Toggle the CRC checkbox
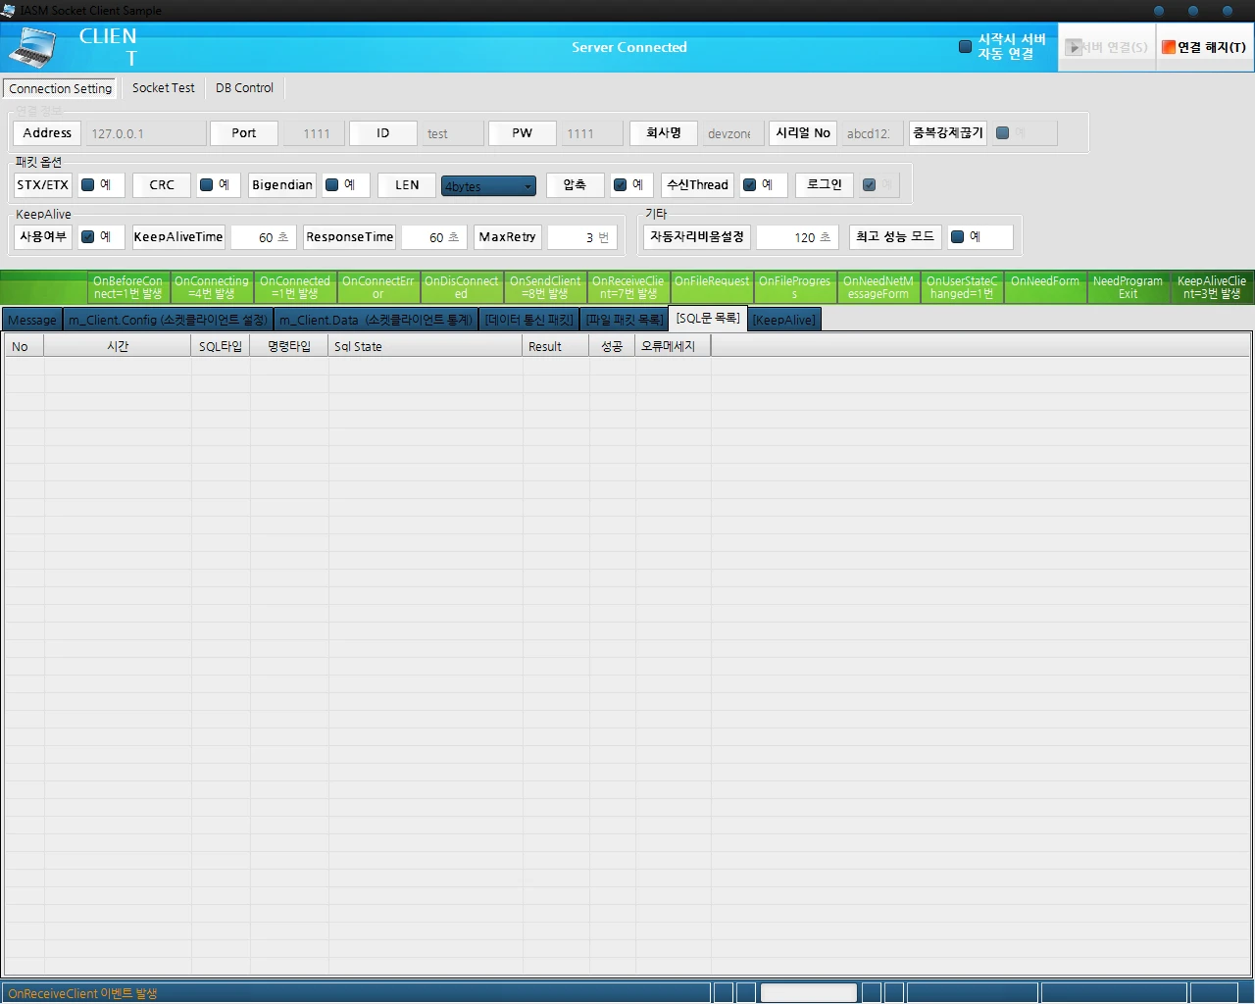This screenshot has height=1004, width=1255. 206,184
